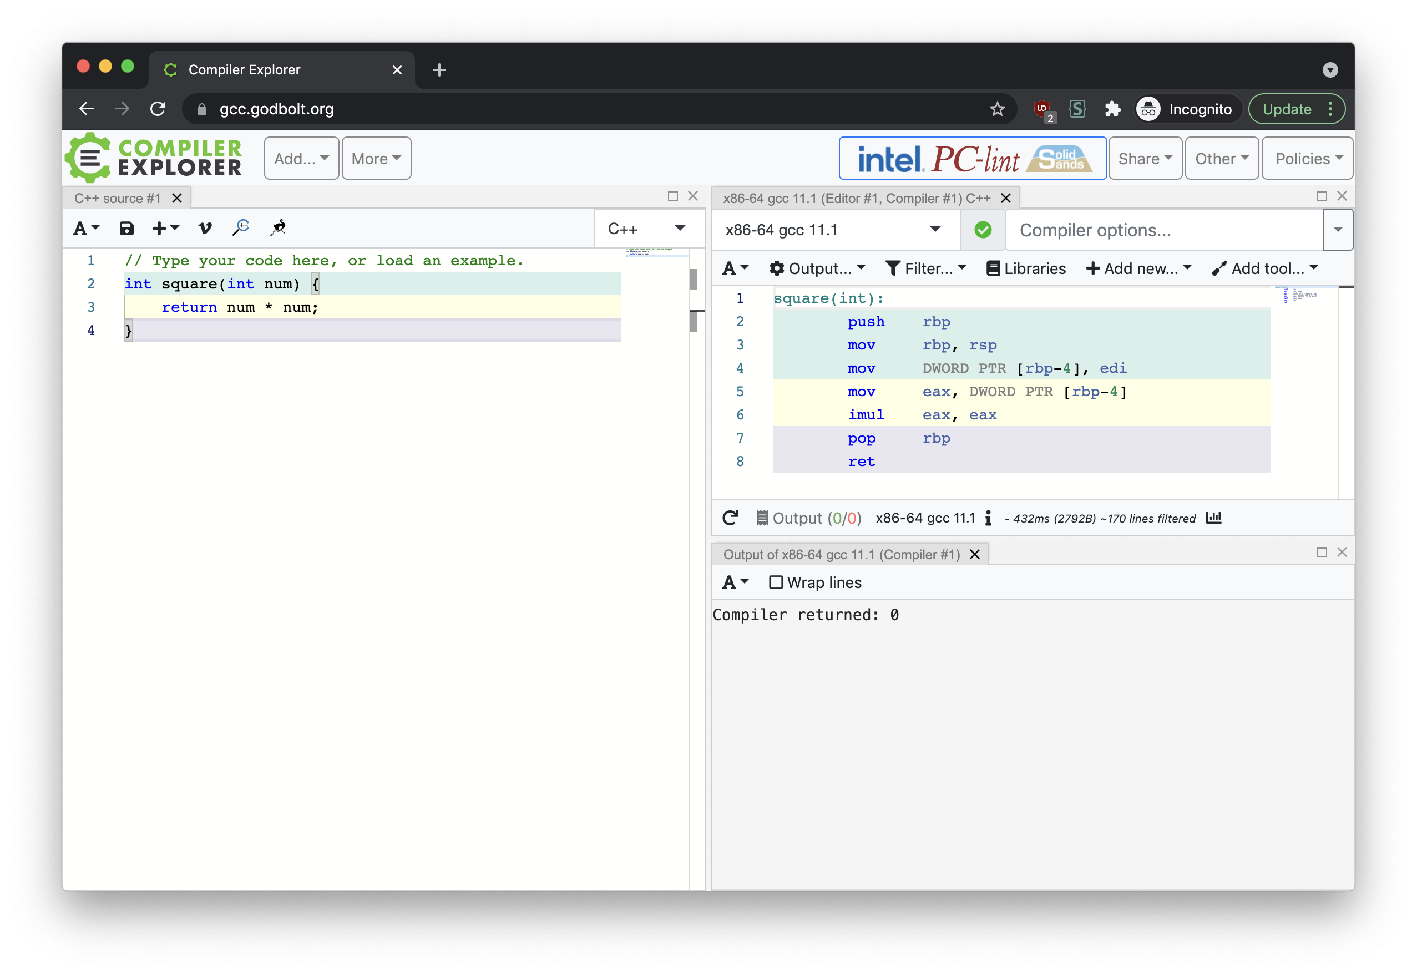This screenshot has width=1417, height=973.
Task: Focus the Compiler options input field
Action: 1163,230
